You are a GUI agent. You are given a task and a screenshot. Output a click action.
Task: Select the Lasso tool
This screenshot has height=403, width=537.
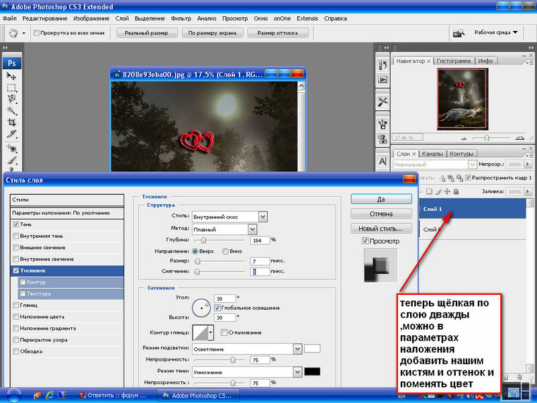(11, 99)
